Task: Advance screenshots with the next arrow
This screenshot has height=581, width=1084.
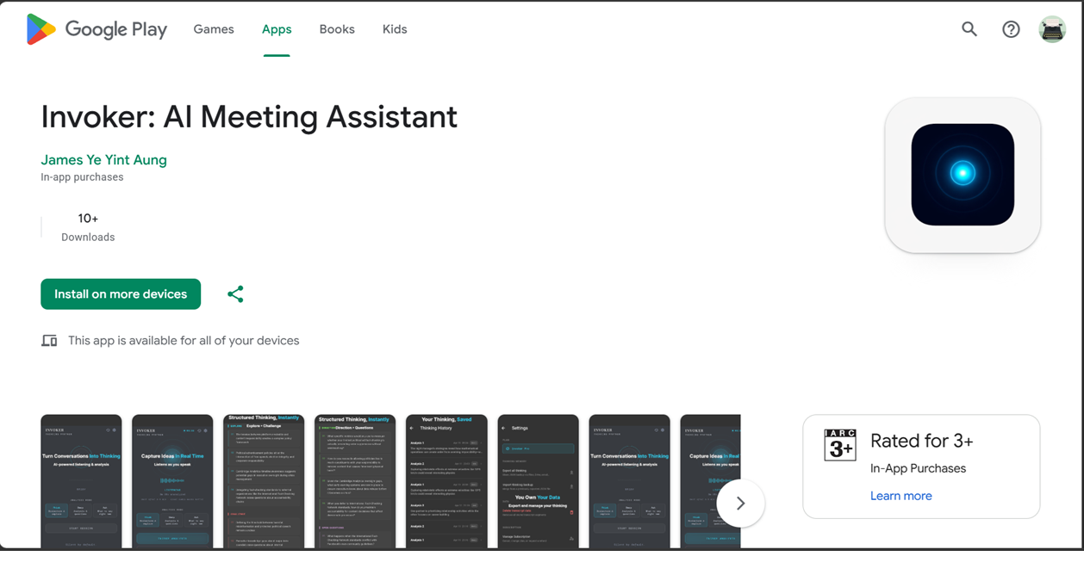Action: tap(740, 504)
